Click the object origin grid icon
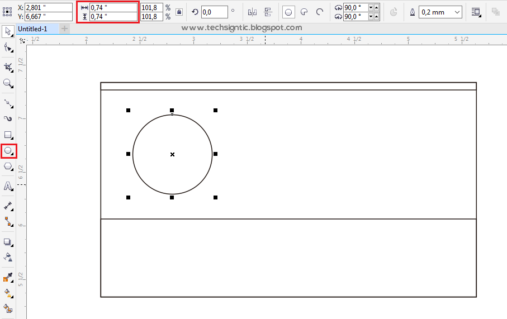Image resolution: width=507 pixels, height=319 pixels. click(7, 12)
